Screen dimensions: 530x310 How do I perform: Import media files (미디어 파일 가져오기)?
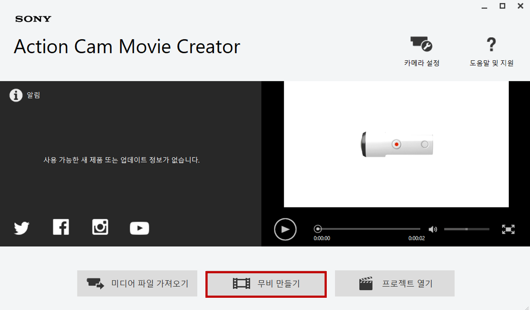(137, 283)
